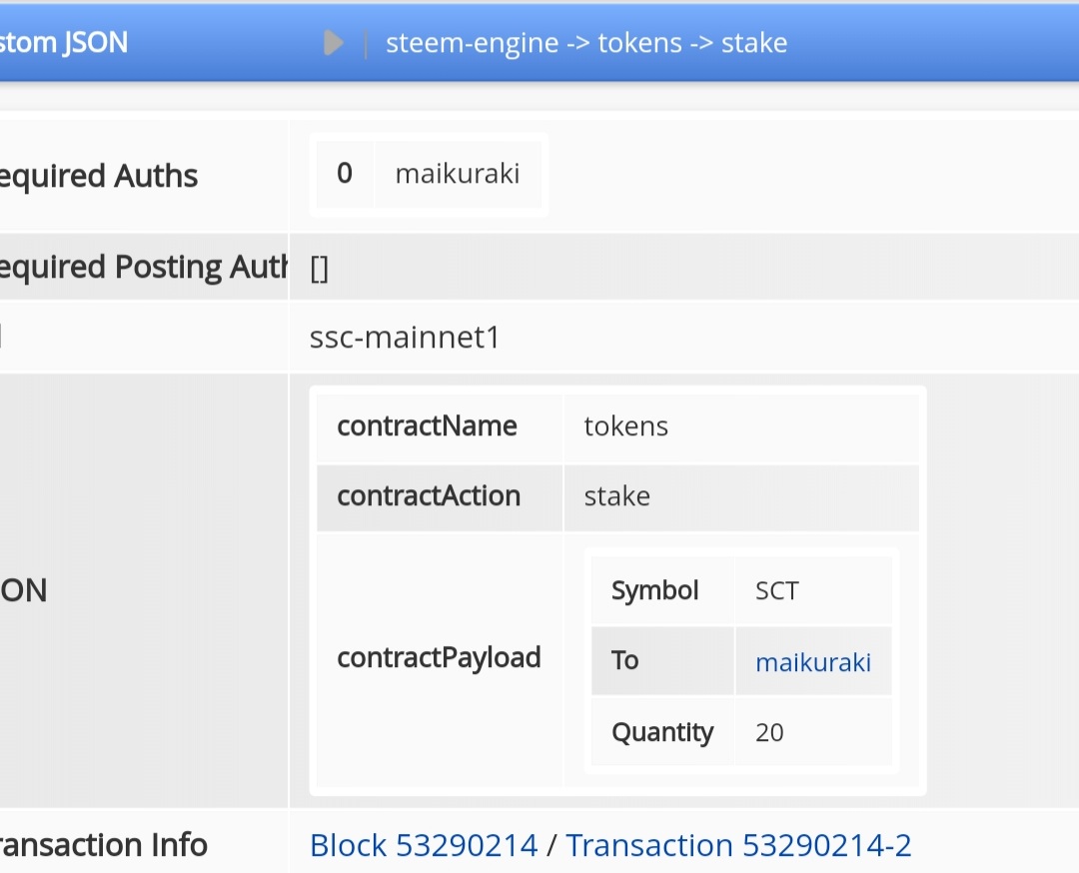Click the 'contractPayload' key label

pos(439,658)
